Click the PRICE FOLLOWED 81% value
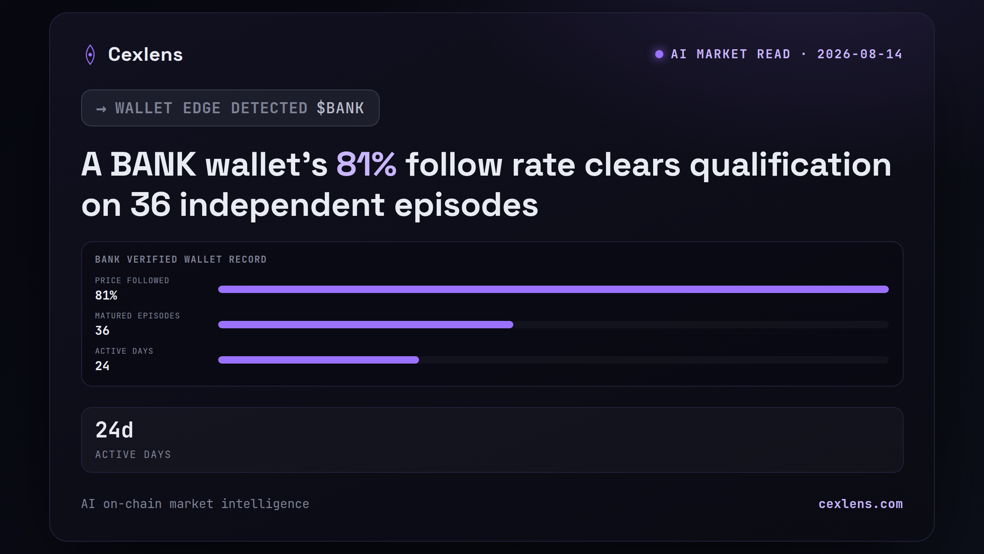The height and width of the screenshot is (554, 984). 106,295
